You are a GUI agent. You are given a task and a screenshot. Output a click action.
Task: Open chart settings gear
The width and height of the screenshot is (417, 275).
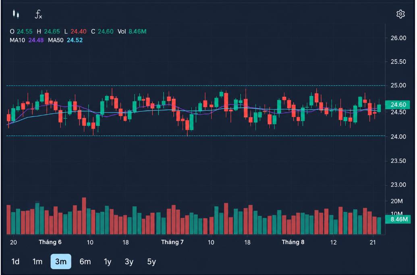(400, 14)
